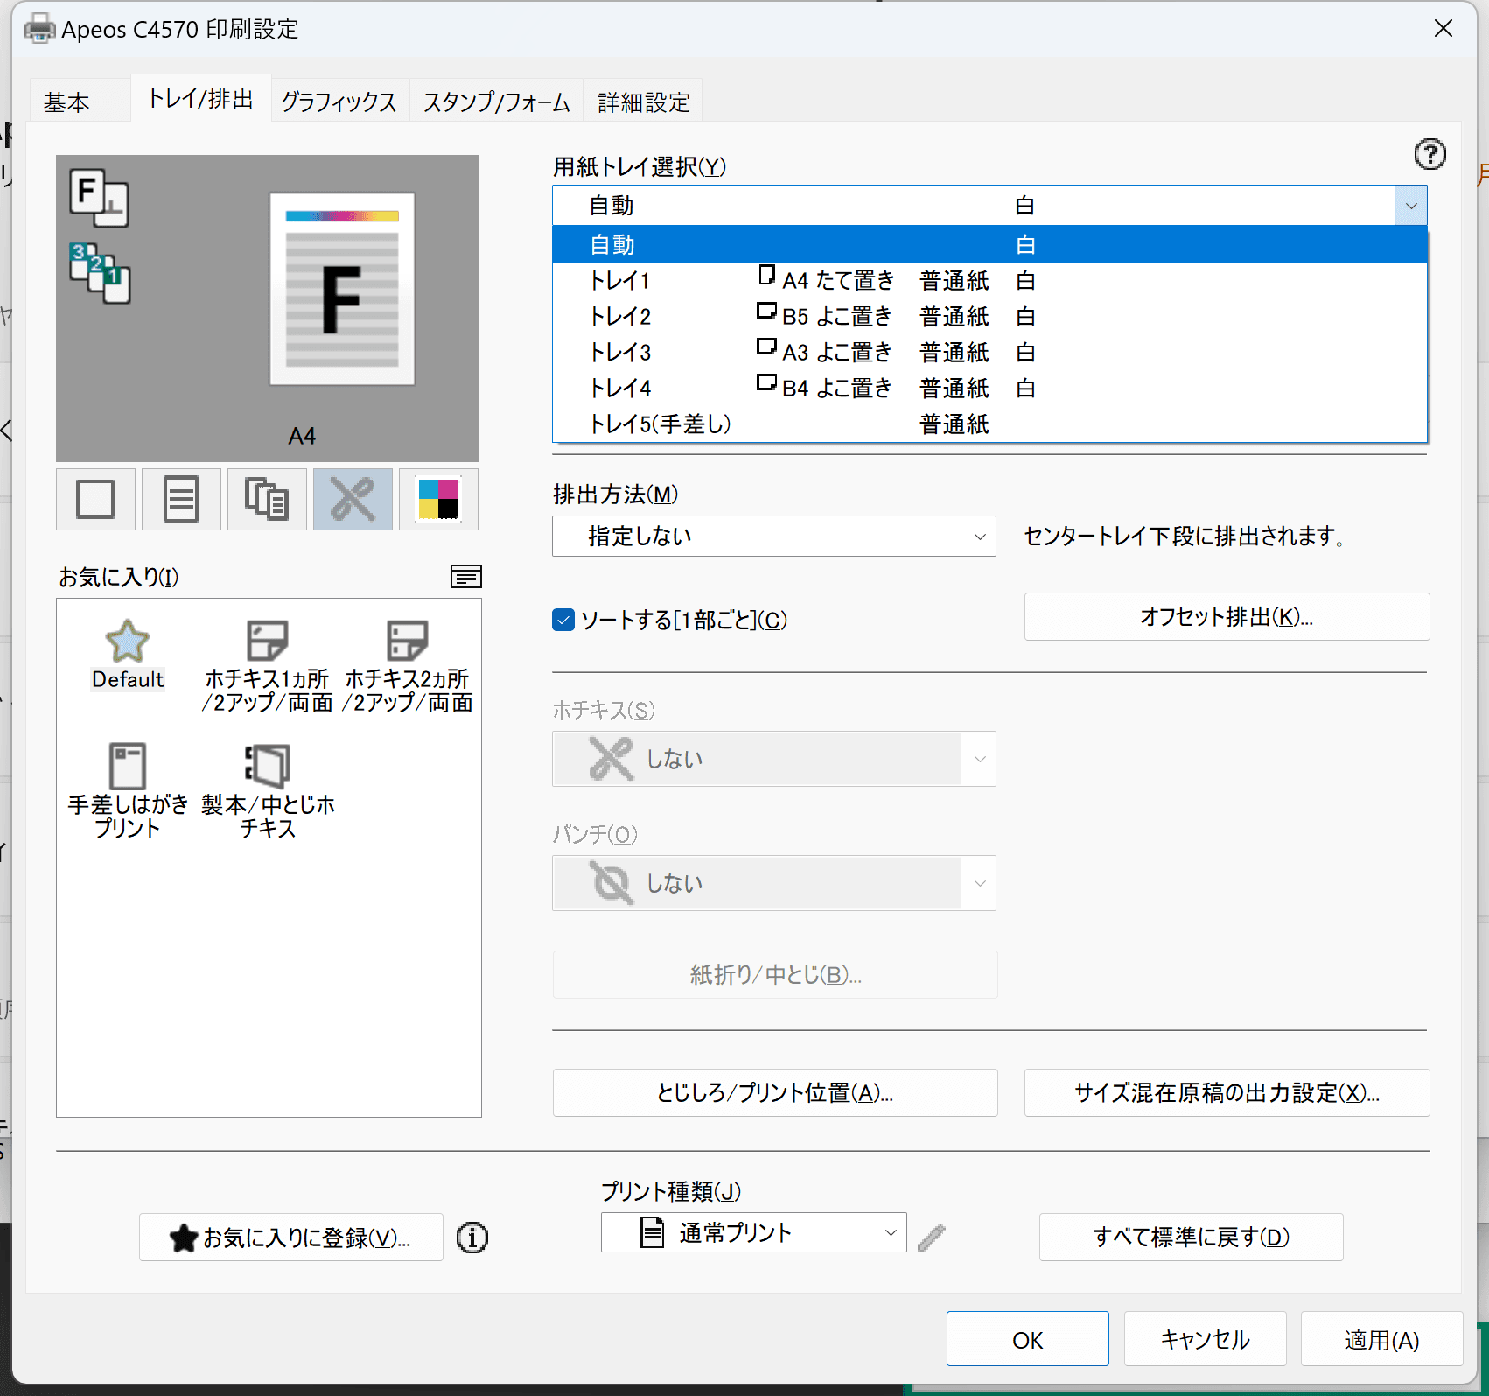Click the OK button

[1027, 1339]
